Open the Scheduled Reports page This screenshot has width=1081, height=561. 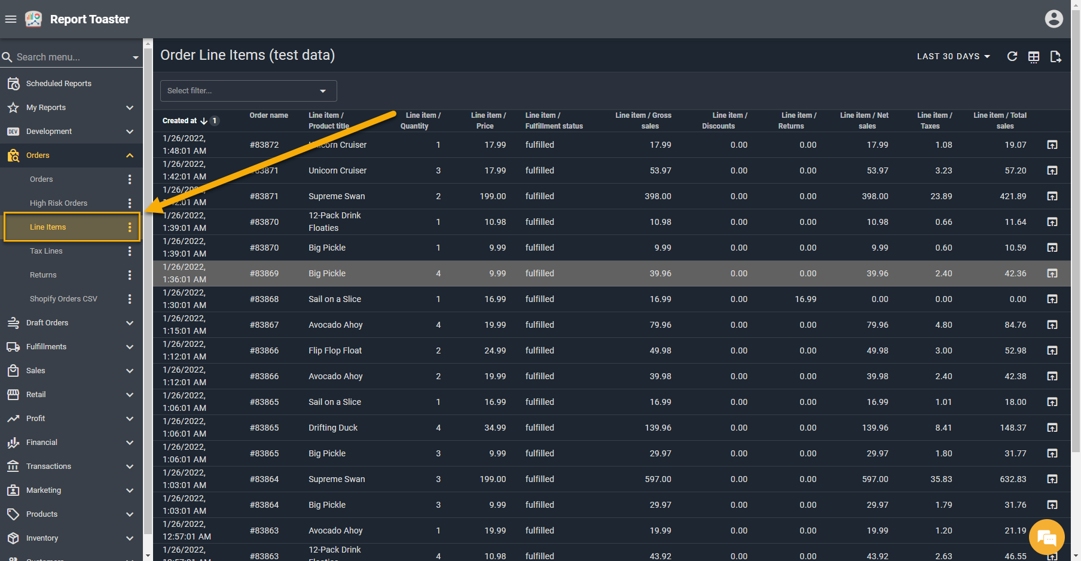tap(59, 84)
